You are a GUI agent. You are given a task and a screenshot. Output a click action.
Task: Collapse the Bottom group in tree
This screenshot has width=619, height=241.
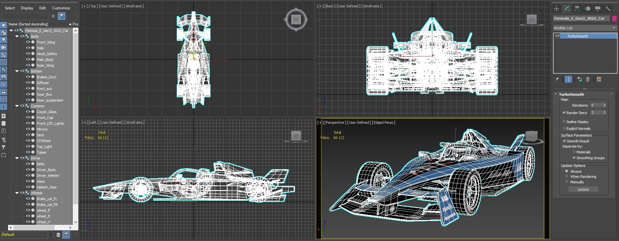point(17,71)
